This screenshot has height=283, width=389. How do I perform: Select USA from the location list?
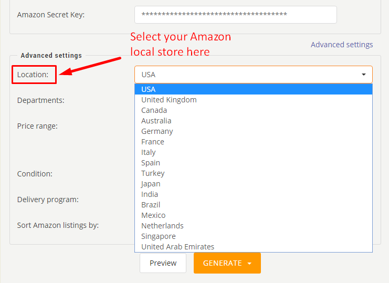click(x=254, y=89)
